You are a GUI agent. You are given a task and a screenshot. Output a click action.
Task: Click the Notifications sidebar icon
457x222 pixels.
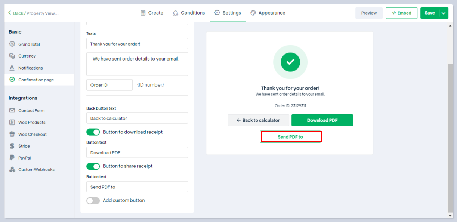point(12,68)
